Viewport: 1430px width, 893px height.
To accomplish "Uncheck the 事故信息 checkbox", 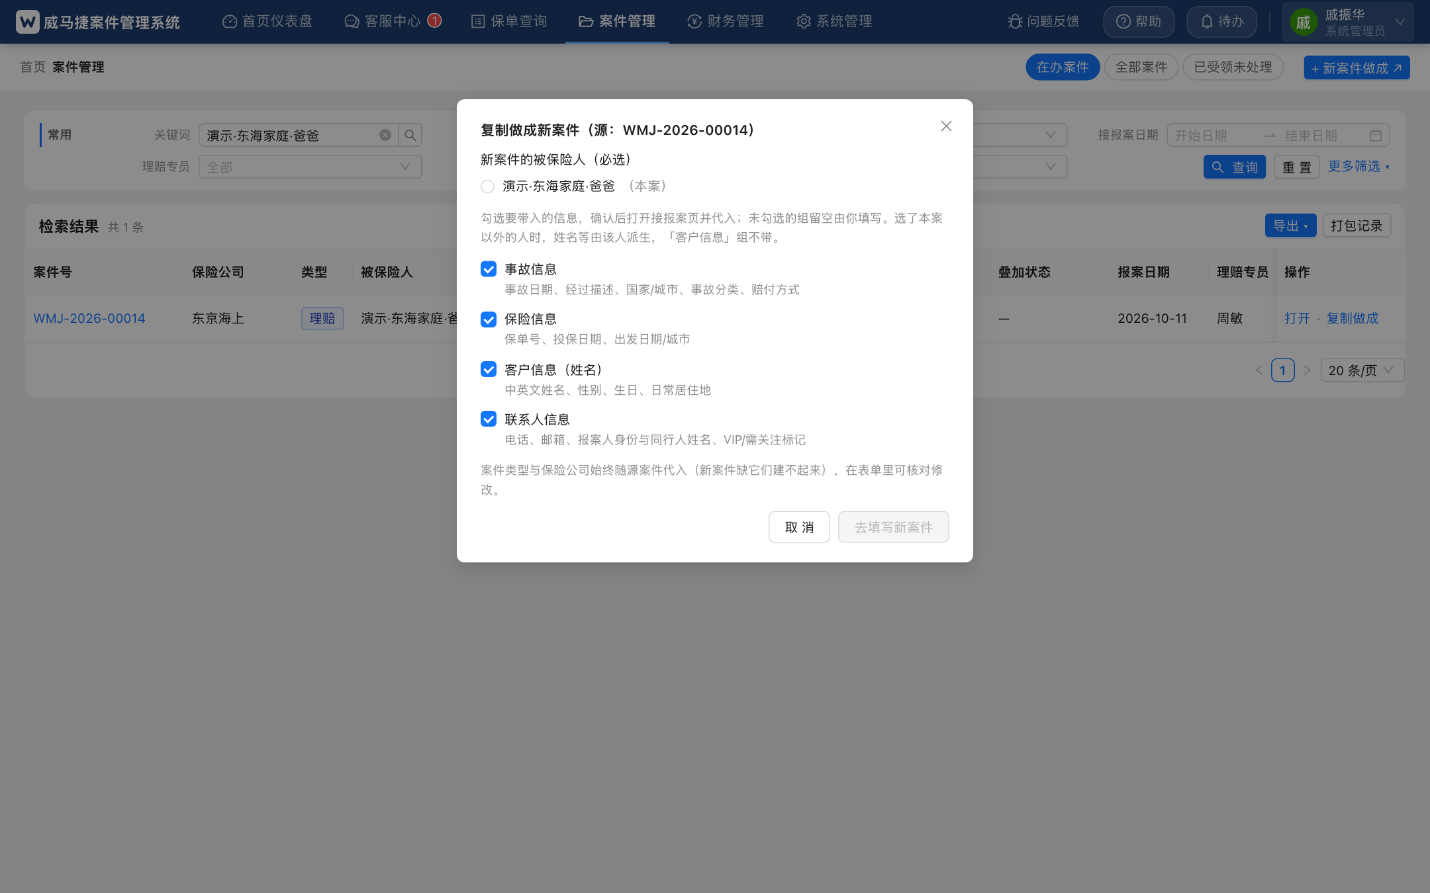I will pos(489,269).
